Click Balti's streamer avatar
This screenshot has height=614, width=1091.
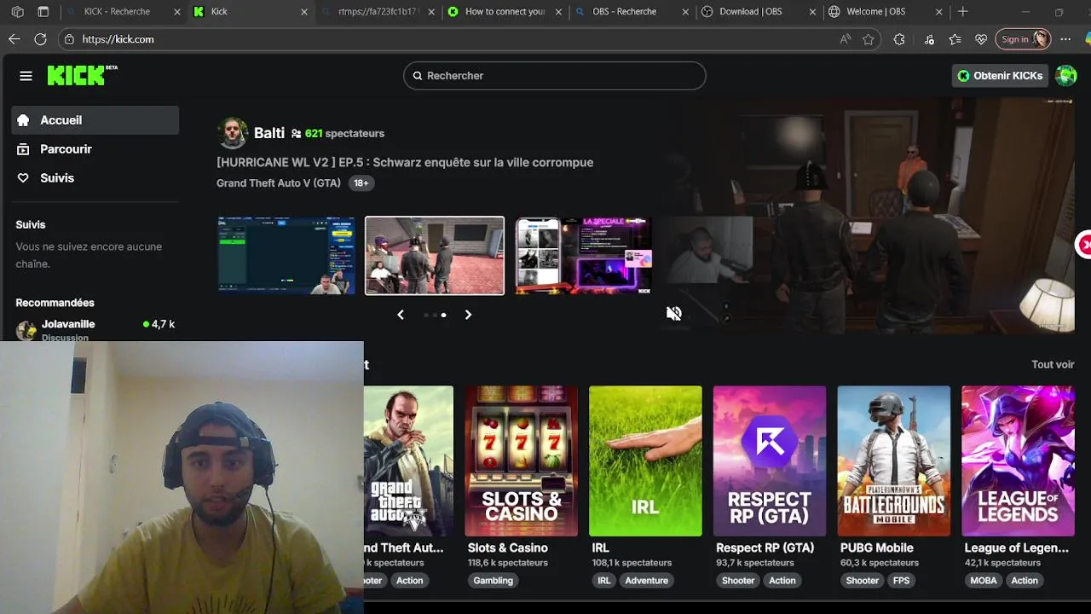click(x=232, y=133)
